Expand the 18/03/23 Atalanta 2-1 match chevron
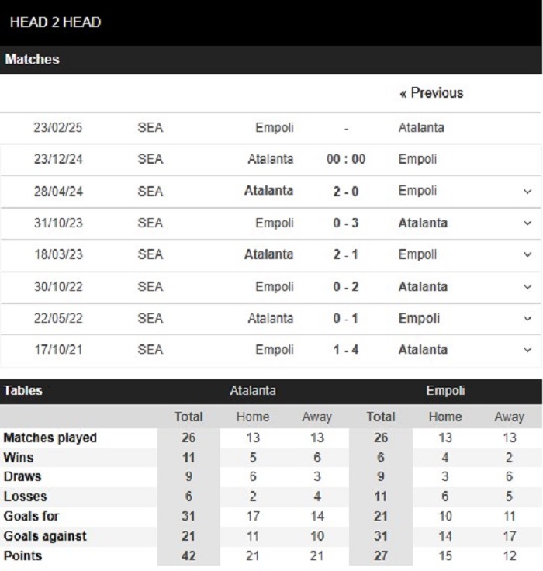The image size is (543, 571). coord(527,254)
